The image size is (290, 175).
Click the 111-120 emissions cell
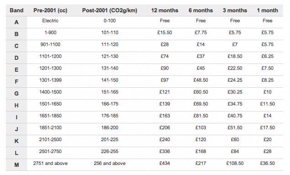point(110,44)
